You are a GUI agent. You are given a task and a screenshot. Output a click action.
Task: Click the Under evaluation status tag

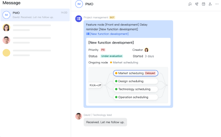pos(112,56)
